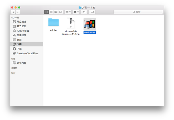This screenshot has height=120, width=174.
Task: Switch to list view mode
Action: 51,12
